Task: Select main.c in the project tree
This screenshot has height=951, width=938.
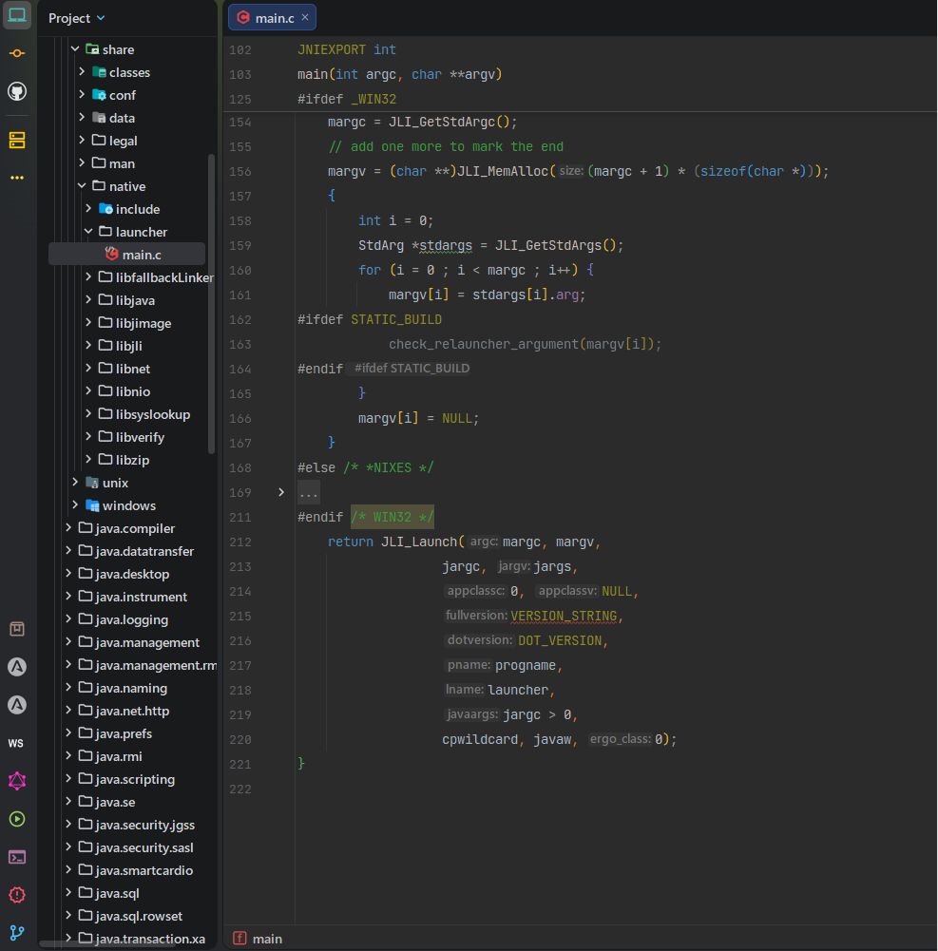Action: coord(126,254)
